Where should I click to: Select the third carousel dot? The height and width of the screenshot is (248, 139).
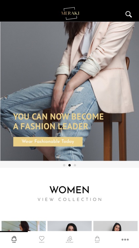click(x=75, y=165)
